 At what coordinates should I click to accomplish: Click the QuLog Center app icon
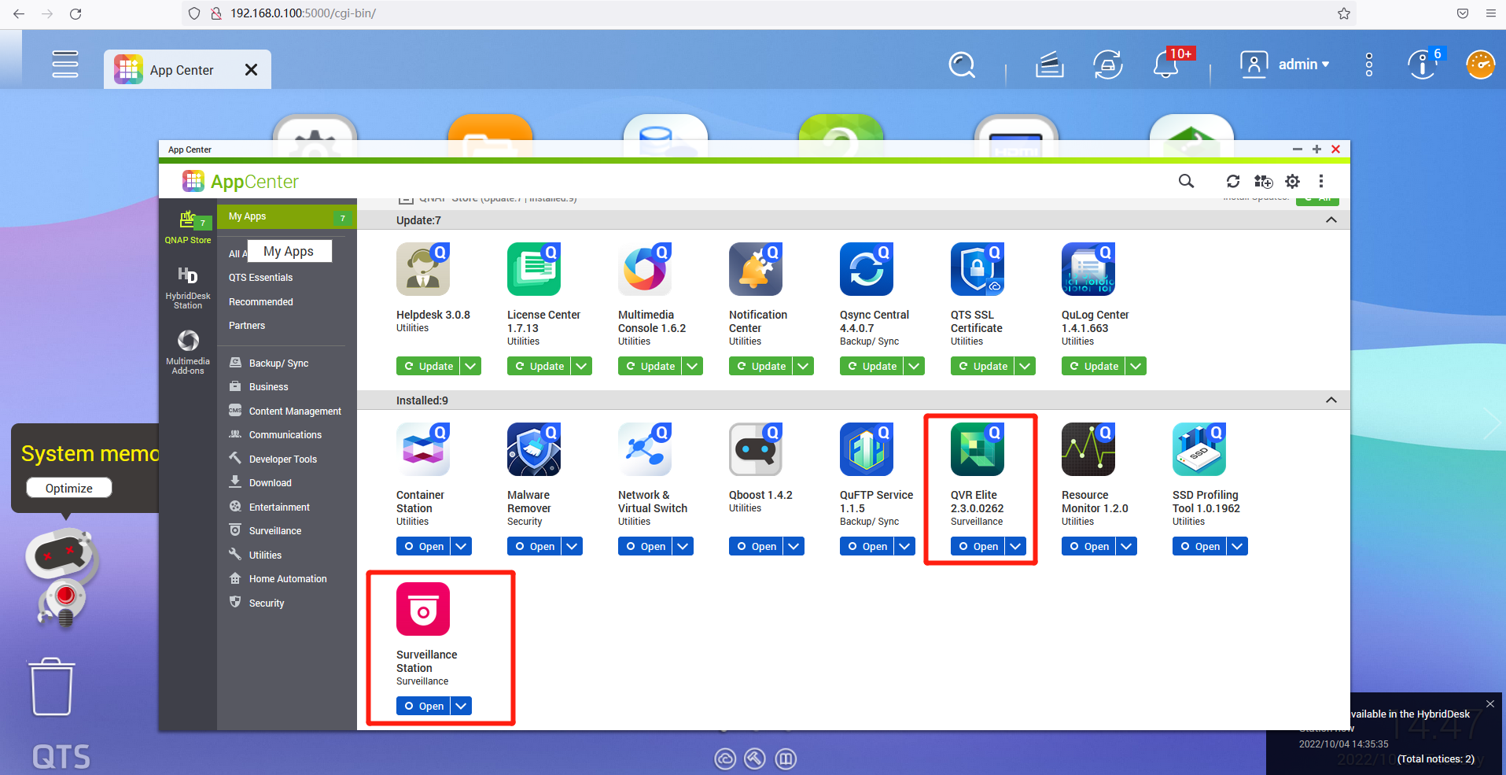point(1088,269)
